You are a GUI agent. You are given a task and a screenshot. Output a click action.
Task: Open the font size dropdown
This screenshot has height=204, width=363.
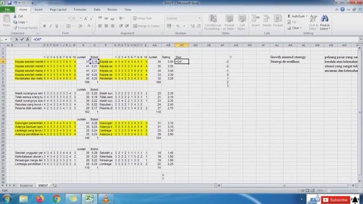point(81,18)
